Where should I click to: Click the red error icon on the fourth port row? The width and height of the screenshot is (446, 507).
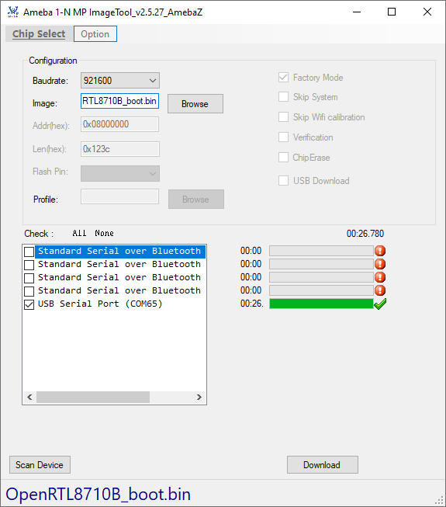[380, 290]
